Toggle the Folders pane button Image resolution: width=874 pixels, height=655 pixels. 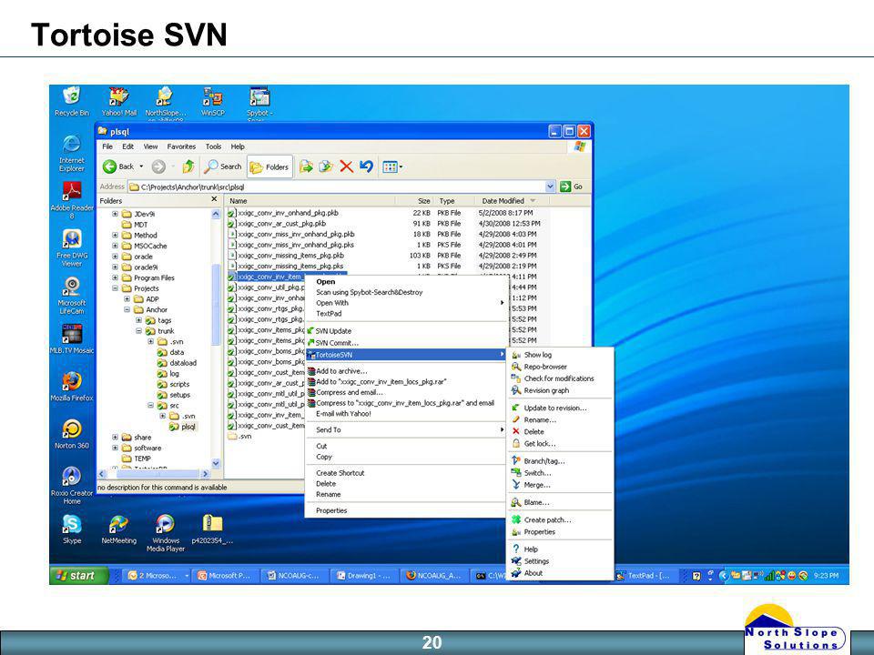tap(269, 166)
